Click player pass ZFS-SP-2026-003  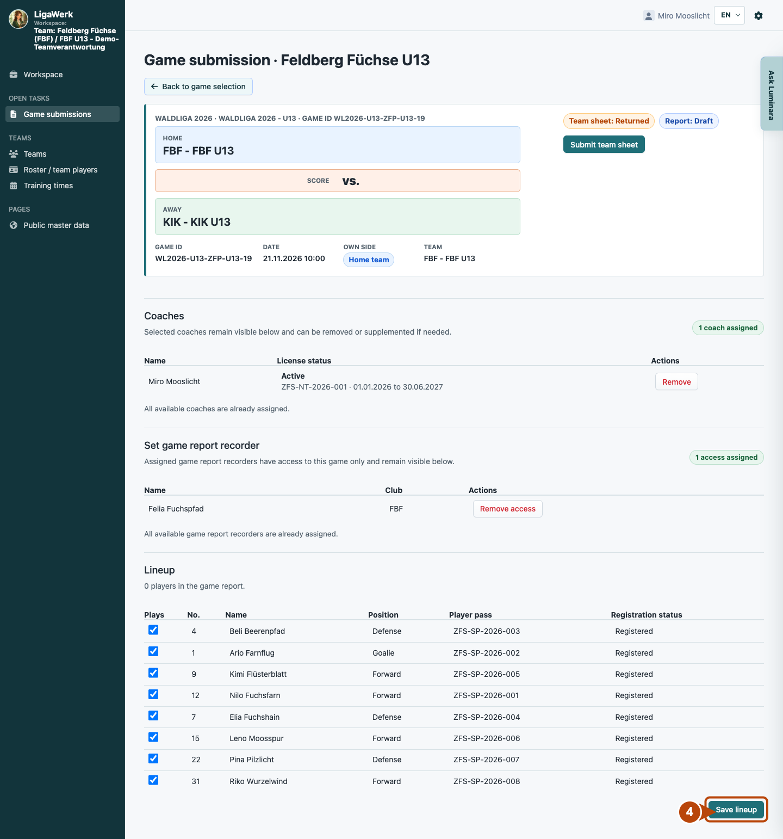click(x=487, y=631)
